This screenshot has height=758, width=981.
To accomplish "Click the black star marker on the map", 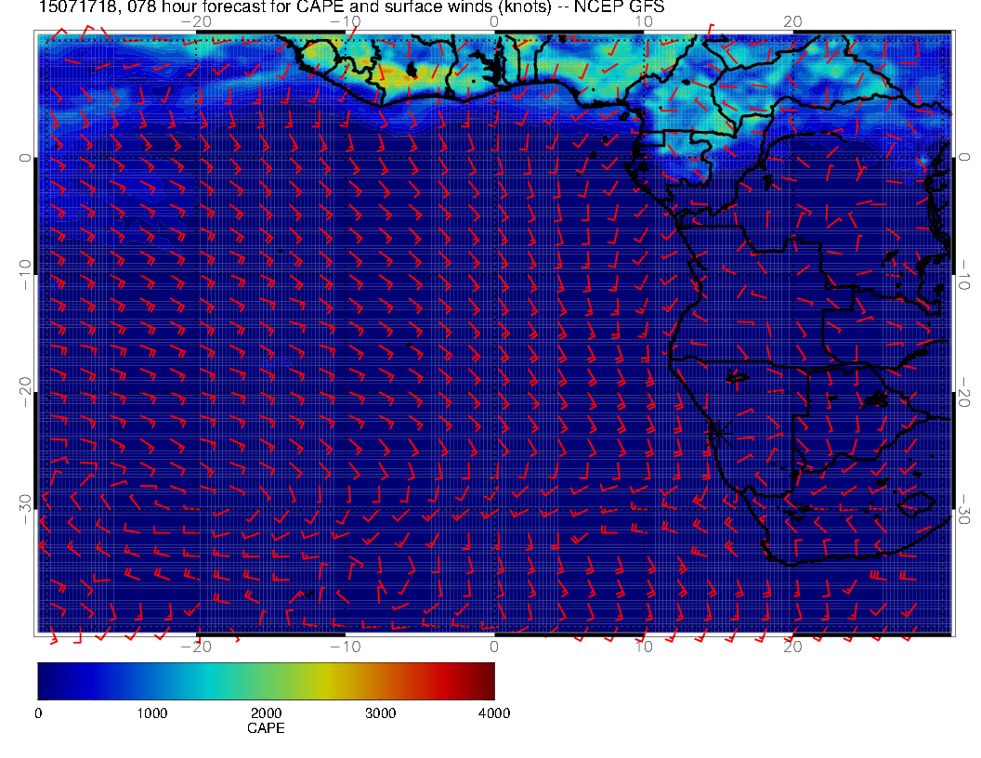I will click(x=718, y=431).
